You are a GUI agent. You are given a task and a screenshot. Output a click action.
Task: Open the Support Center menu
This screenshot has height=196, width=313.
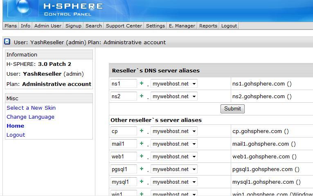click(x=124, y=26)
